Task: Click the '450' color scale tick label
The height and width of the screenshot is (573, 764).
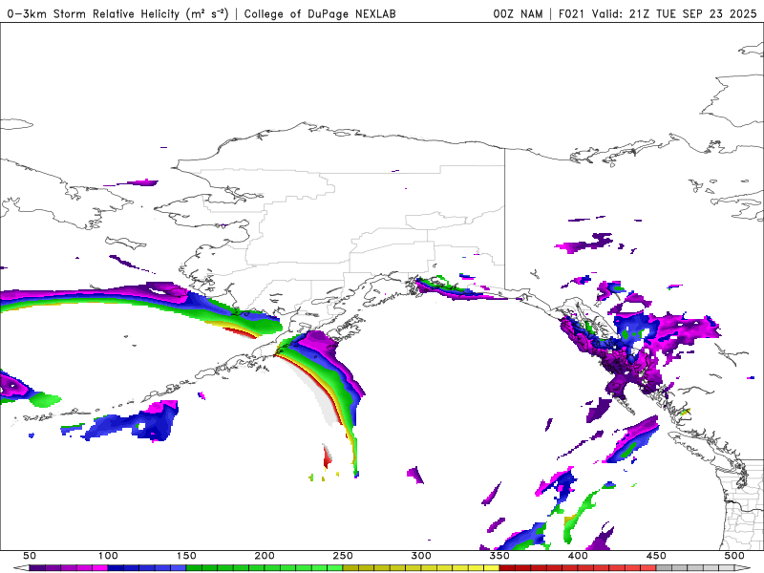Action: [x=656, y=556]
